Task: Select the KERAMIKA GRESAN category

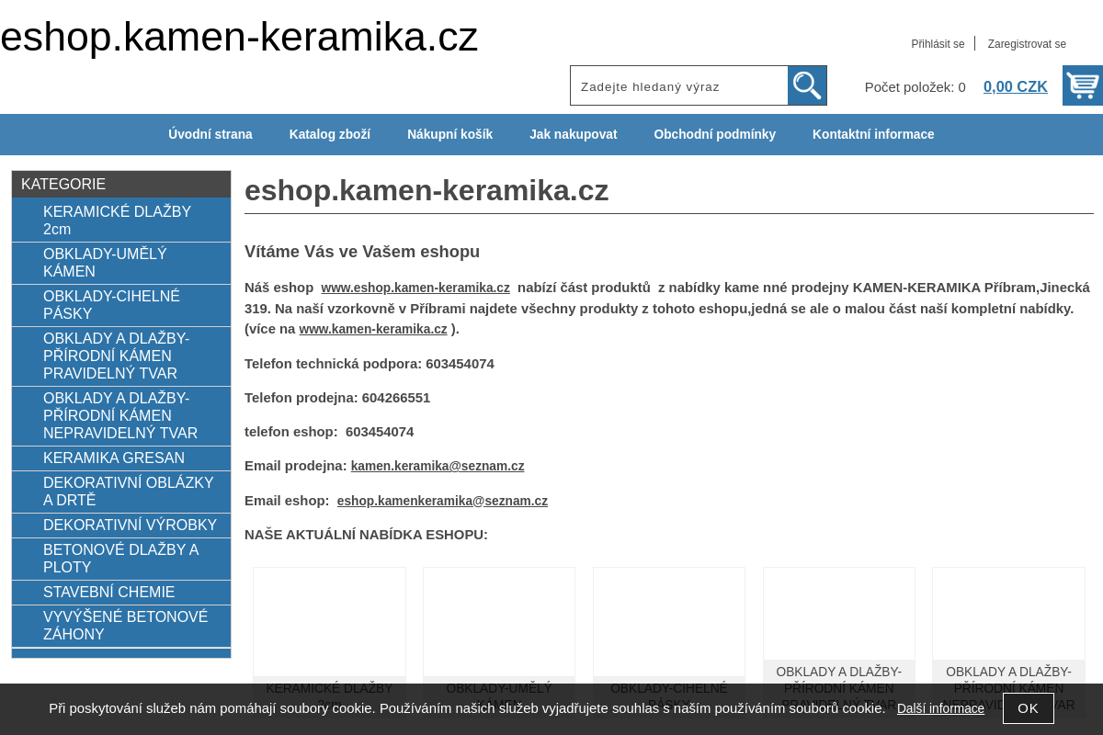Action: (114, 458)
